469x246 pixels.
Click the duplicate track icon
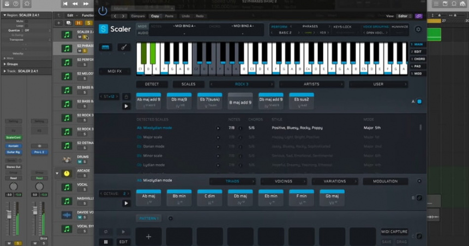[x=69, y=23]
